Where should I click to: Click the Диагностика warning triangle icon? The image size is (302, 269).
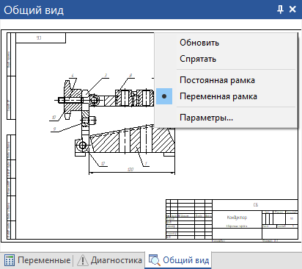point(83,260)
